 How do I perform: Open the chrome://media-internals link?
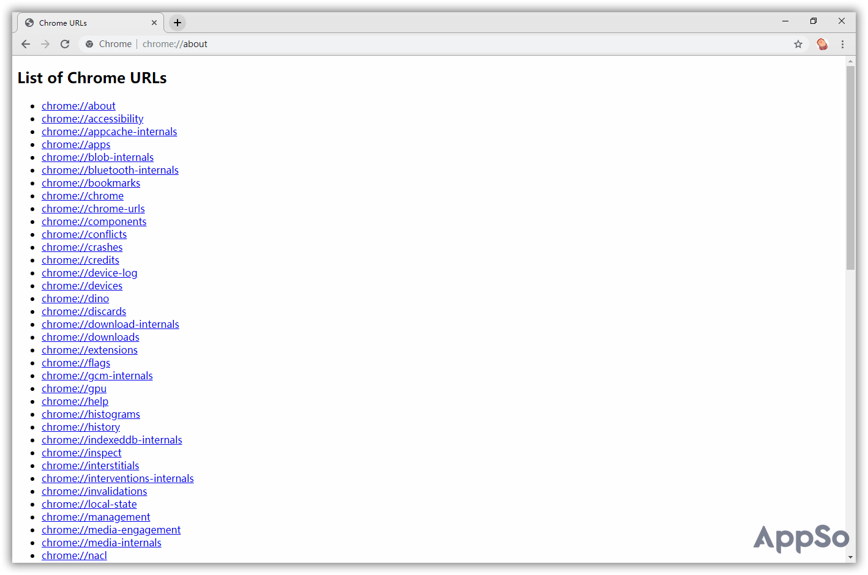click(102, 543)
